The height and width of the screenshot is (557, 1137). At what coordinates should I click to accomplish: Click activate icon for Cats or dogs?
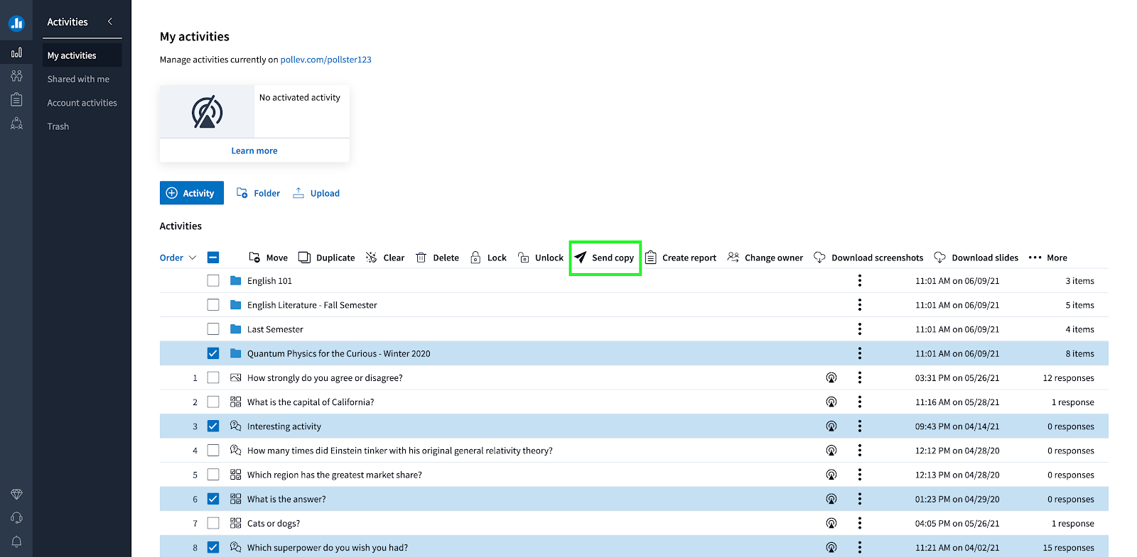point(831,524)
